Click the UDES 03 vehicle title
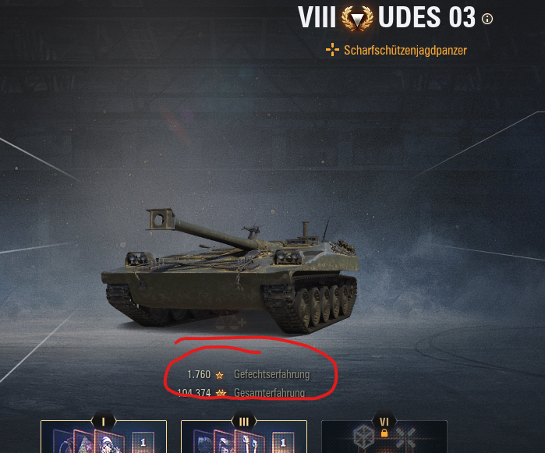The image size is (545, 453). coord(426,17)
